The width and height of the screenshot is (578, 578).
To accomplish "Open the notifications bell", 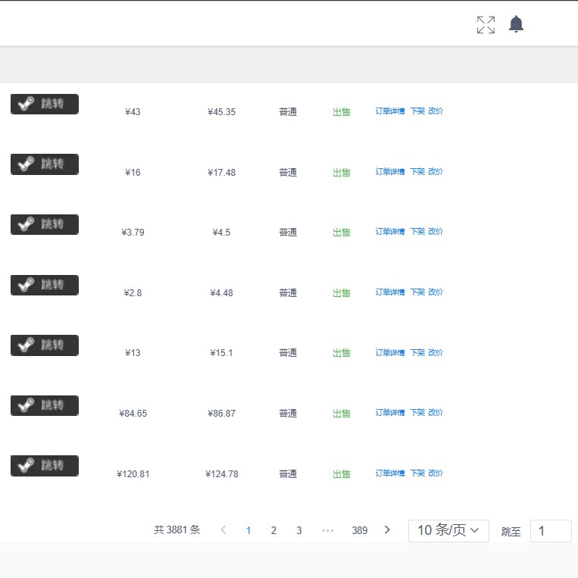I will [x=516, y=24].
